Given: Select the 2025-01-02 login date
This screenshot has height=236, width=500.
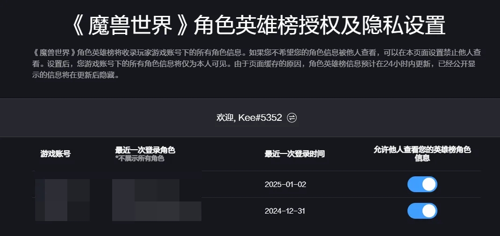Looking at the screenshot, I should [x=285, y=184].
